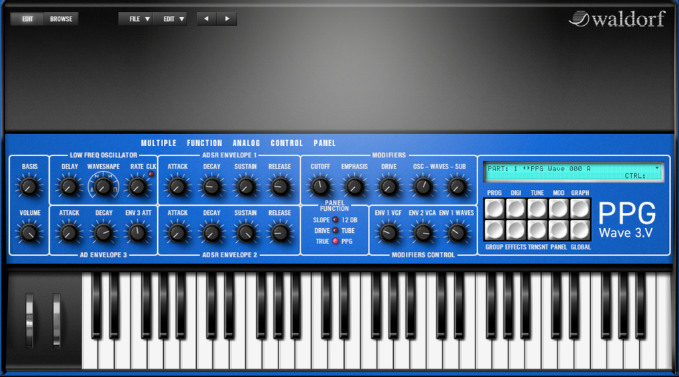Click the SUB WAVES knob
Viewport: 679px width, 377px height.
(458, 187)
